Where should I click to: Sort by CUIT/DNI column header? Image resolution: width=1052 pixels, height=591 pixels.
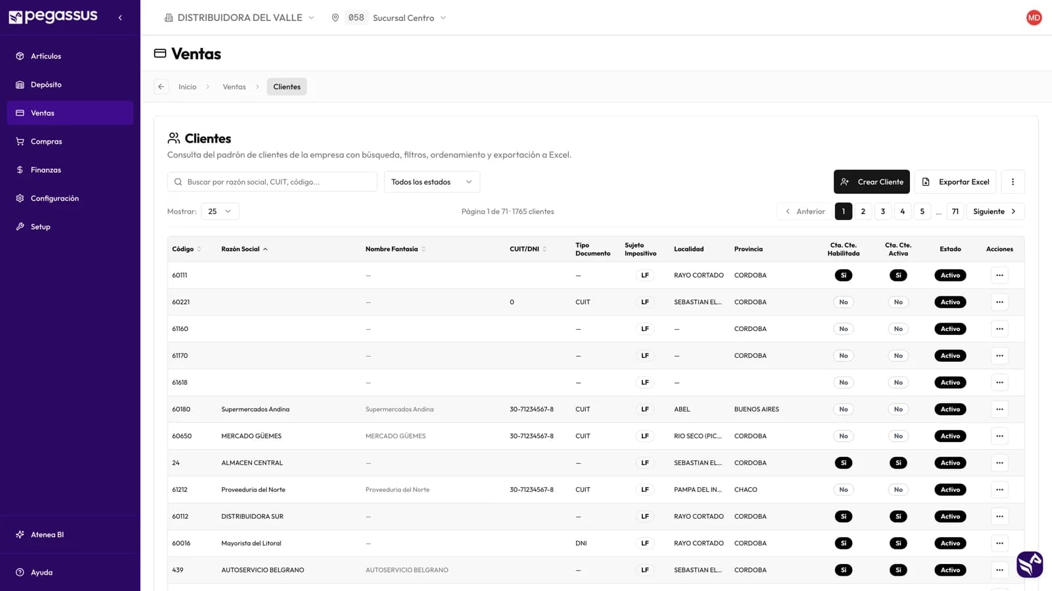(x=528, y=249)
